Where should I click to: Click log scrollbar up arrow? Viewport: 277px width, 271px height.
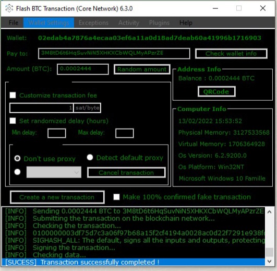[x=269, y=212]
